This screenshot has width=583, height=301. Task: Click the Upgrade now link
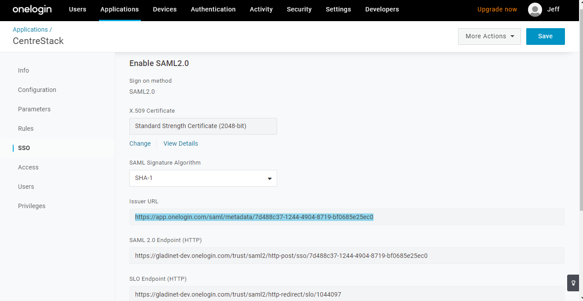pos(497,9)
